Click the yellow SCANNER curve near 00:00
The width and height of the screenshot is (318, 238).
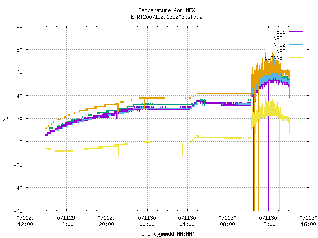(x=148, y=142)
